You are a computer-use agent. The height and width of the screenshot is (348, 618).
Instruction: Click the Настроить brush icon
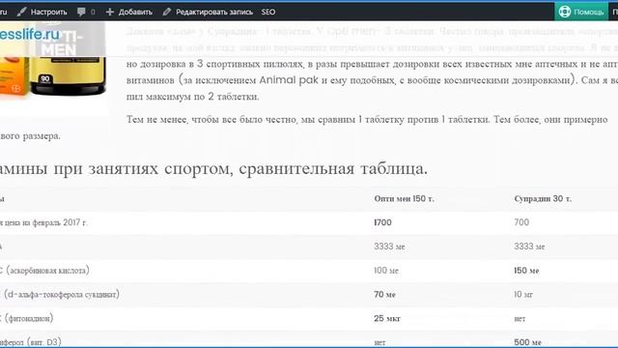pyautogui.click(x=21, y=12)
